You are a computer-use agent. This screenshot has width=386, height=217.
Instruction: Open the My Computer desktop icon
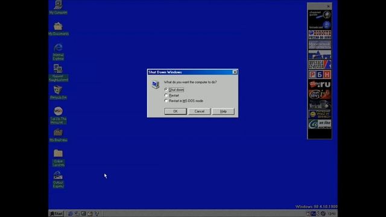click(58, 7)
